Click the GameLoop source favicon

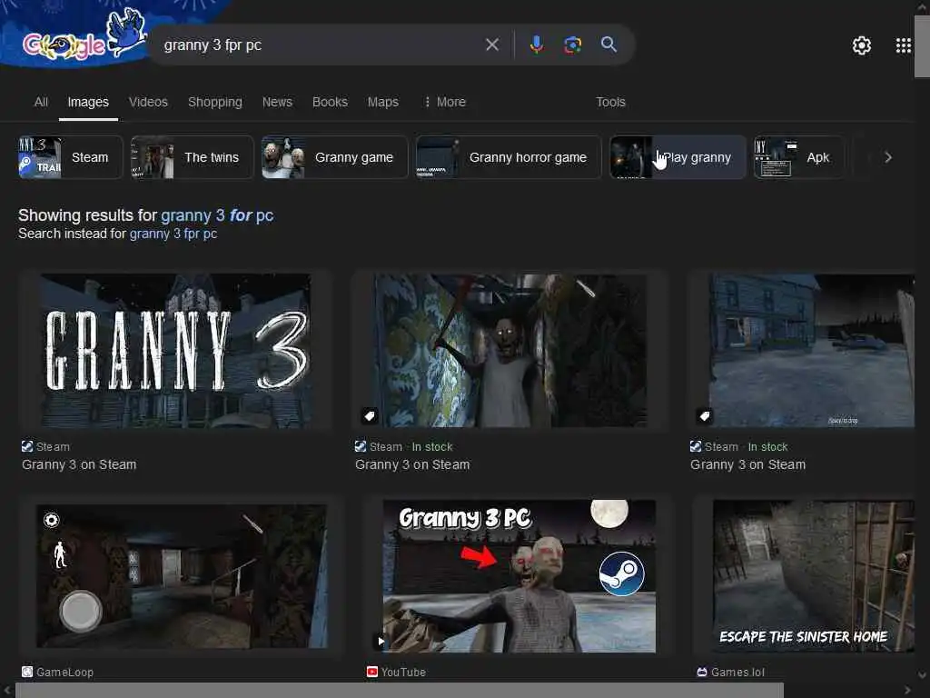(x=27, y=672)
